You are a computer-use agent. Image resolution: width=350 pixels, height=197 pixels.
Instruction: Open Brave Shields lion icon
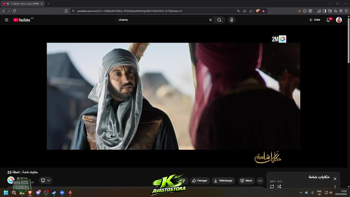pyautogui.click(x=258, y=11)
